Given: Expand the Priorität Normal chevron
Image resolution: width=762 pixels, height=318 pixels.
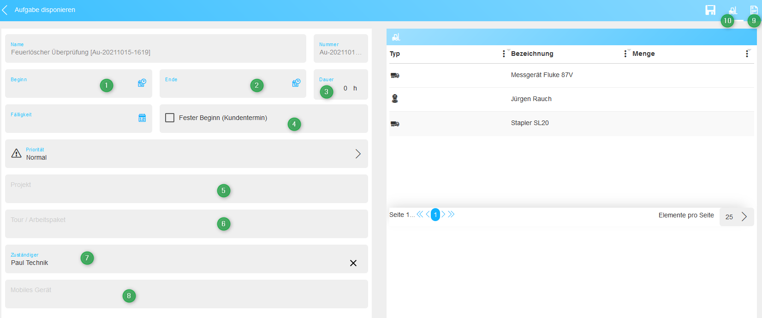Looking at the screenshot, I should [x=358, y=154].
